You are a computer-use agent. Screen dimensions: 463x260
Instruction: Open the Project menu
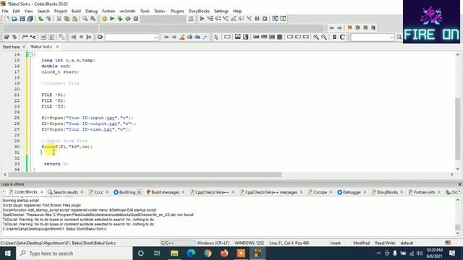[x=61, y=11]
